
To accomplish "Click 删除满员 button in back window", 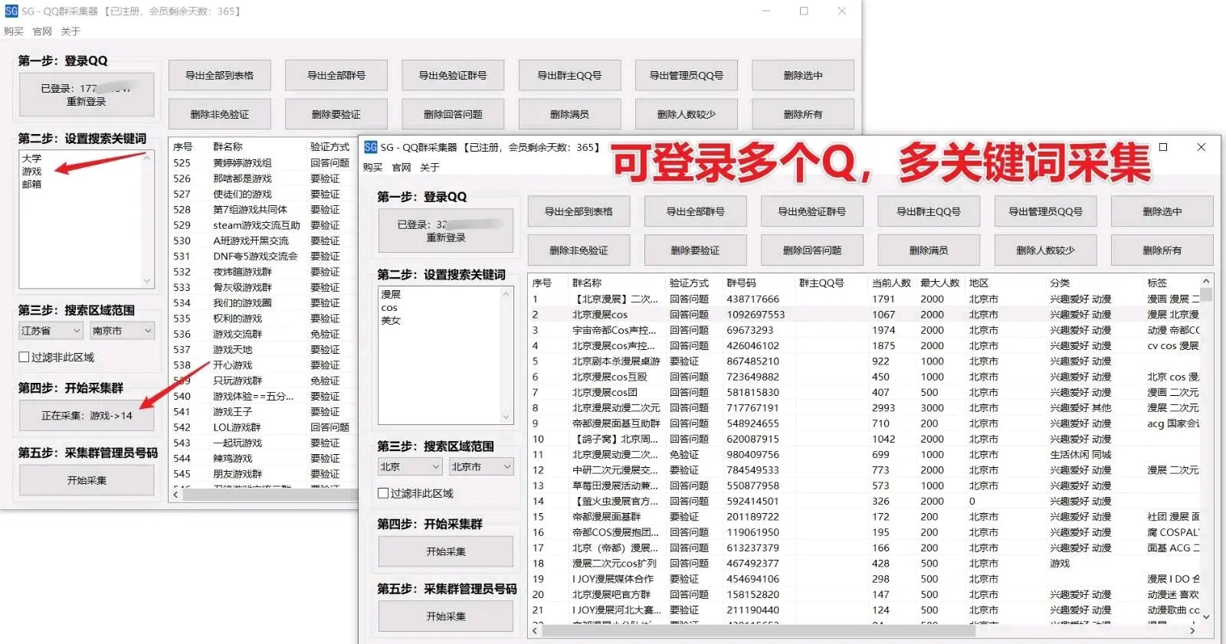I will point(569,114).
